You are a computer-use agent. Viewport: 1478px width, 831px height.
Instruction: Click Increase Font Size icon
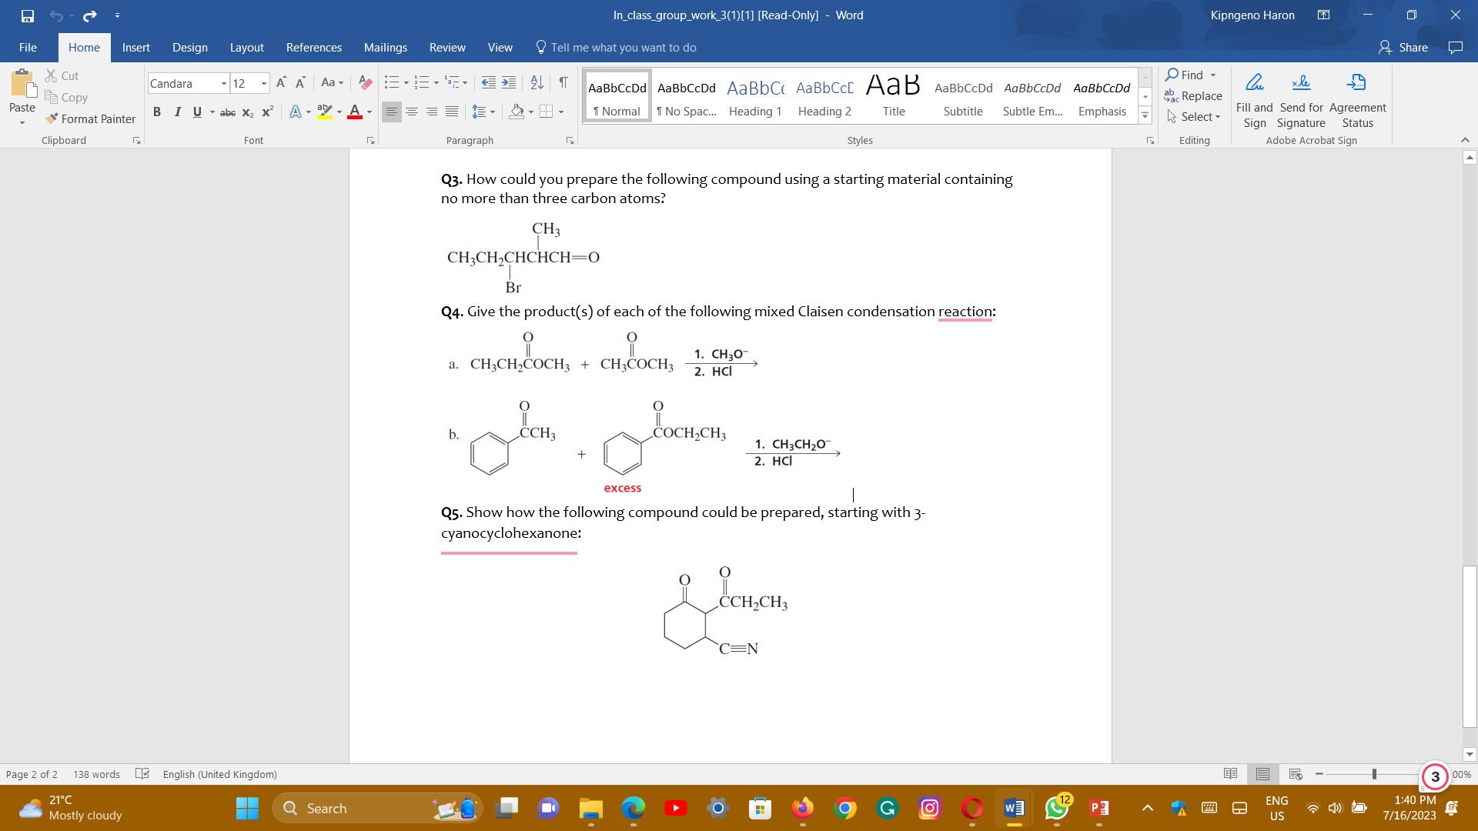click(x=282, y=82)
